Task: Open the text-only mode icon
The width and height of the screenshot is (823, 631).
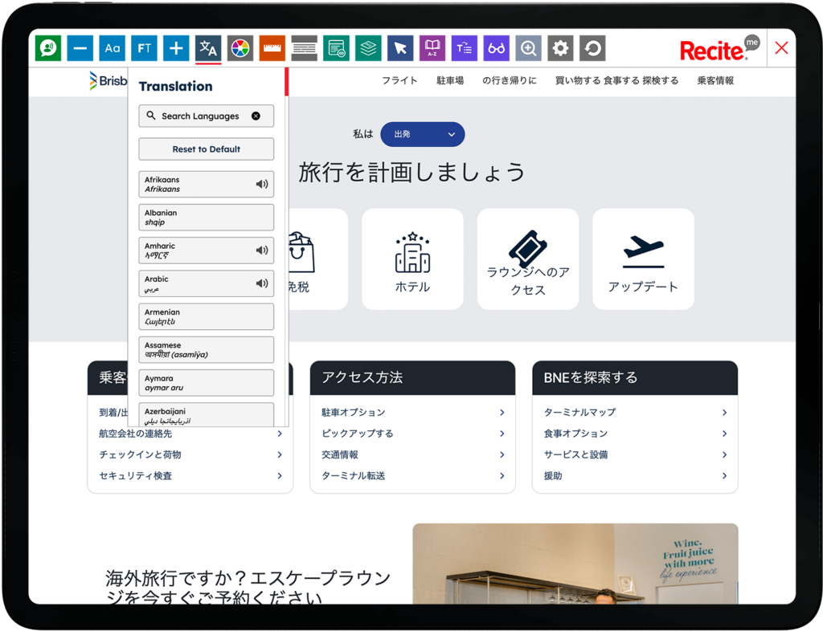Action: (337, 48)
